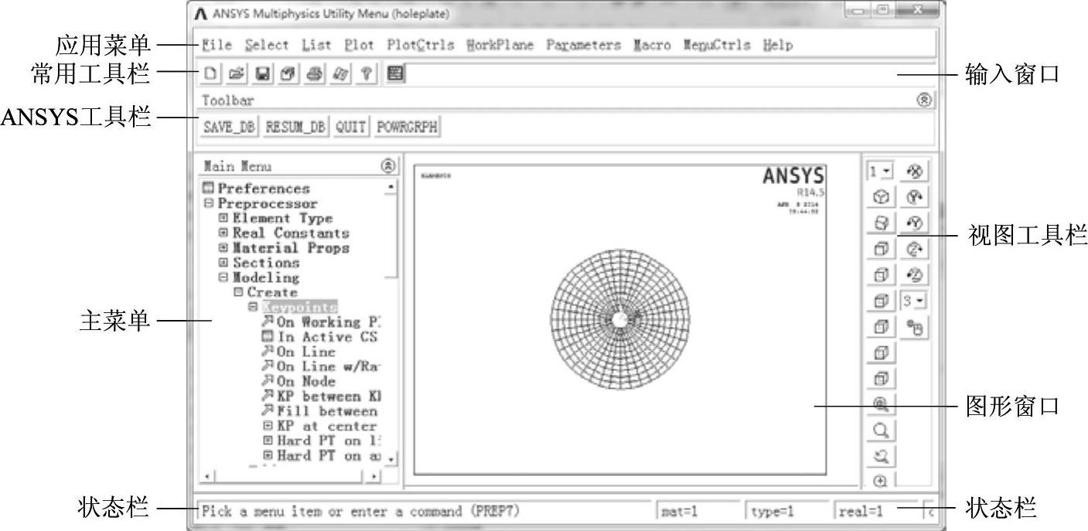
Task: Collapse the Create tree node
Action: point(238,292)
